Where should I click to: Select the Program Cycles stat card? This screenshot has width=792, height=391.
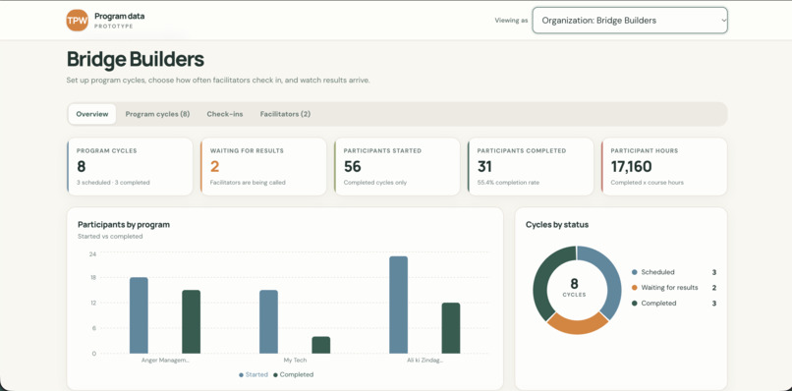tap(130, 167)
